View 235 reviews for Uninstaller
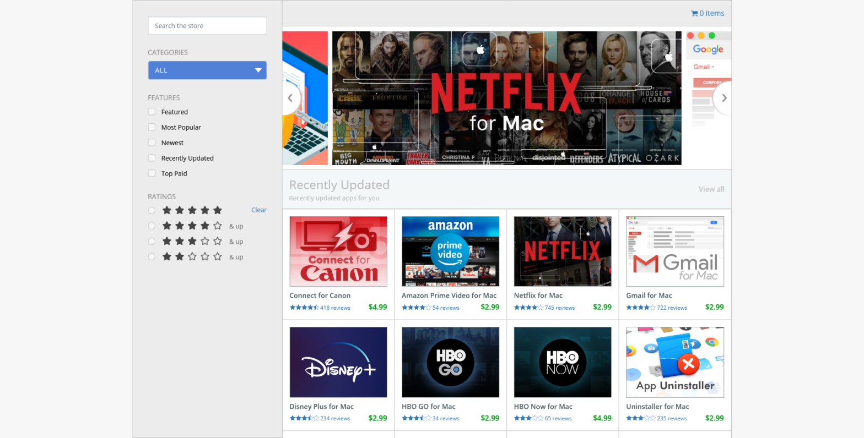This screenshot has width=864, height=438. pyautogui.click(x=672, y=419)
